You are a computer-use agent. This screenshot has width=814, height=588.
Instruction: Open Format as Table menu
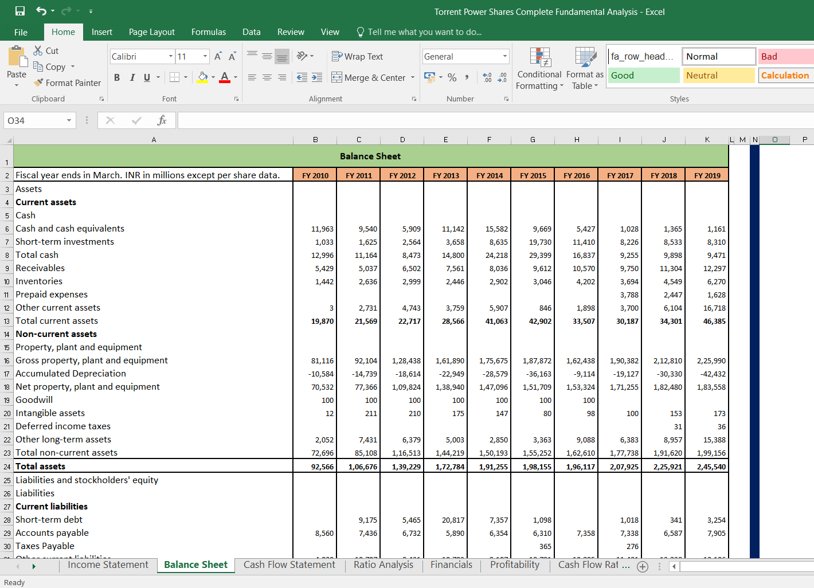pyautogui.click(x=585, y=68)
